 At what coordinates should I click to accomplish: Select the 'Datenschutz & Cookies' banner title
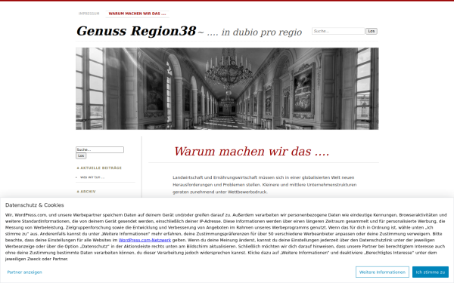point(35,205)
